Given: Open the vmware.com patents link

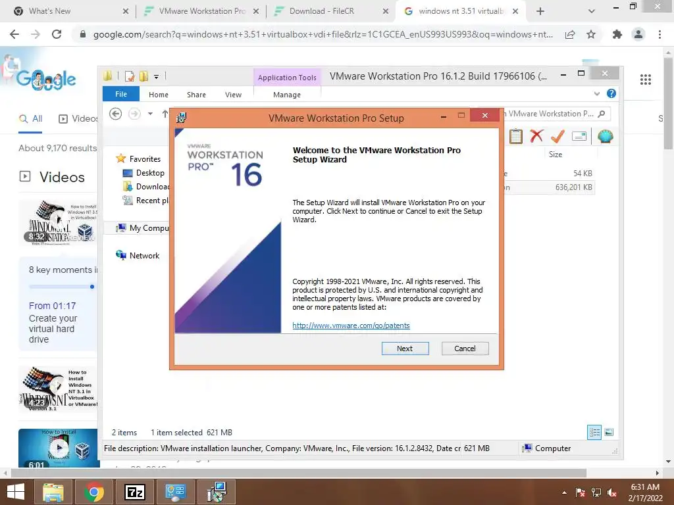Looking at the screenshot, I should click(351, 325).
